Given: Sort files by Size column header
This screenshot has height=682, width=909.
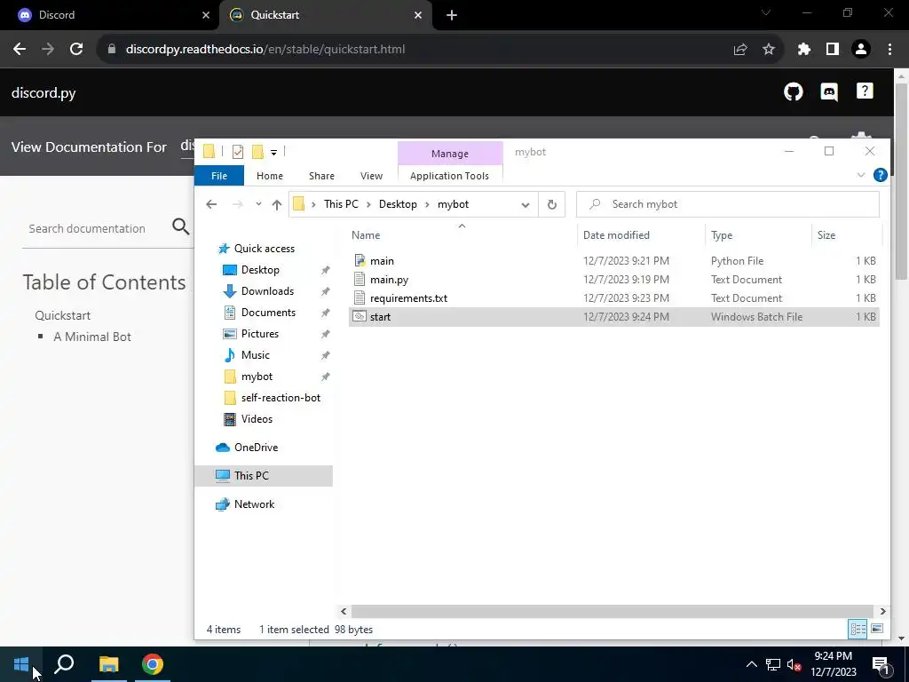Looking at the screenshot, I should 826,234.
